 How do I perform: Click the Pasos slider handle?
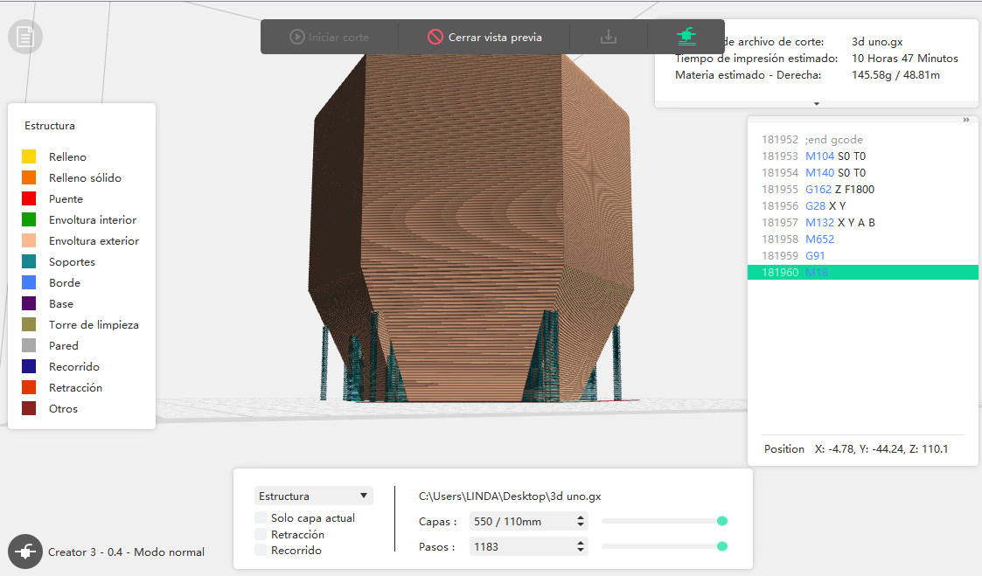[x=722, y=546]
